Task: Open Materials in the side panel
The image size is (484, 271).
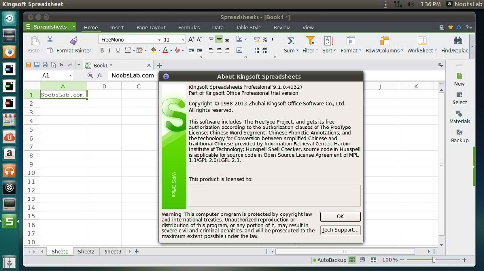Action: [460, 117]
